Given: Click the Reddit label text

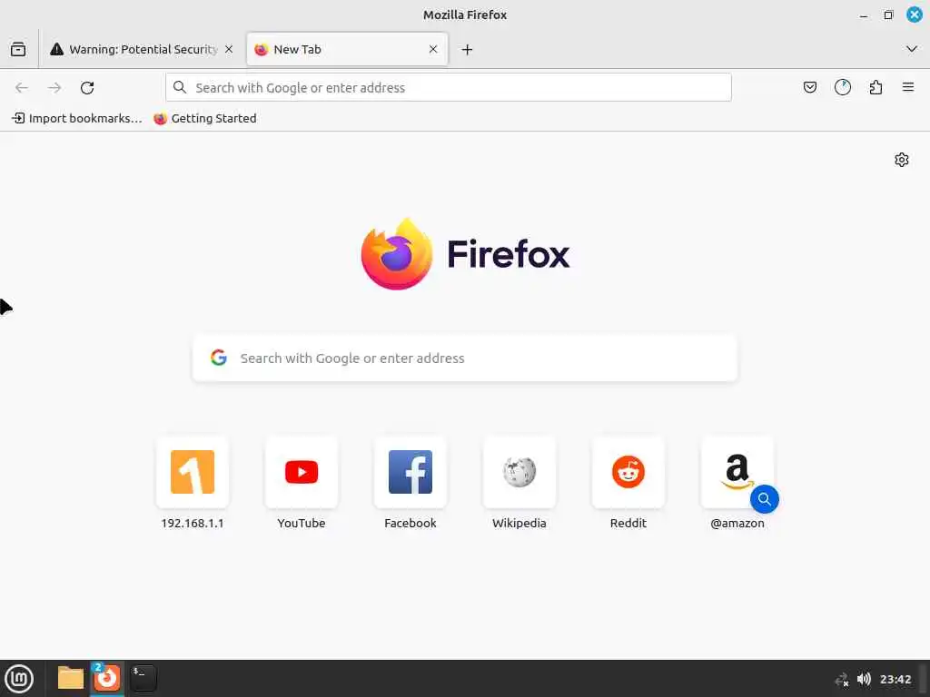Looking at the screenshot, I should tap(628, 524).
